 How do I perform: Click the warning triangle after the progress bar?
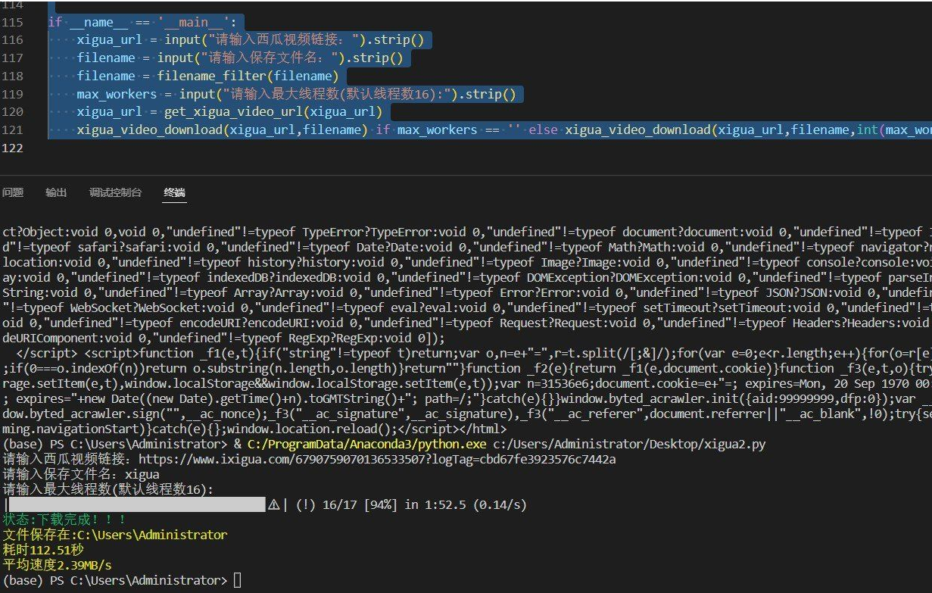(274, 505)
